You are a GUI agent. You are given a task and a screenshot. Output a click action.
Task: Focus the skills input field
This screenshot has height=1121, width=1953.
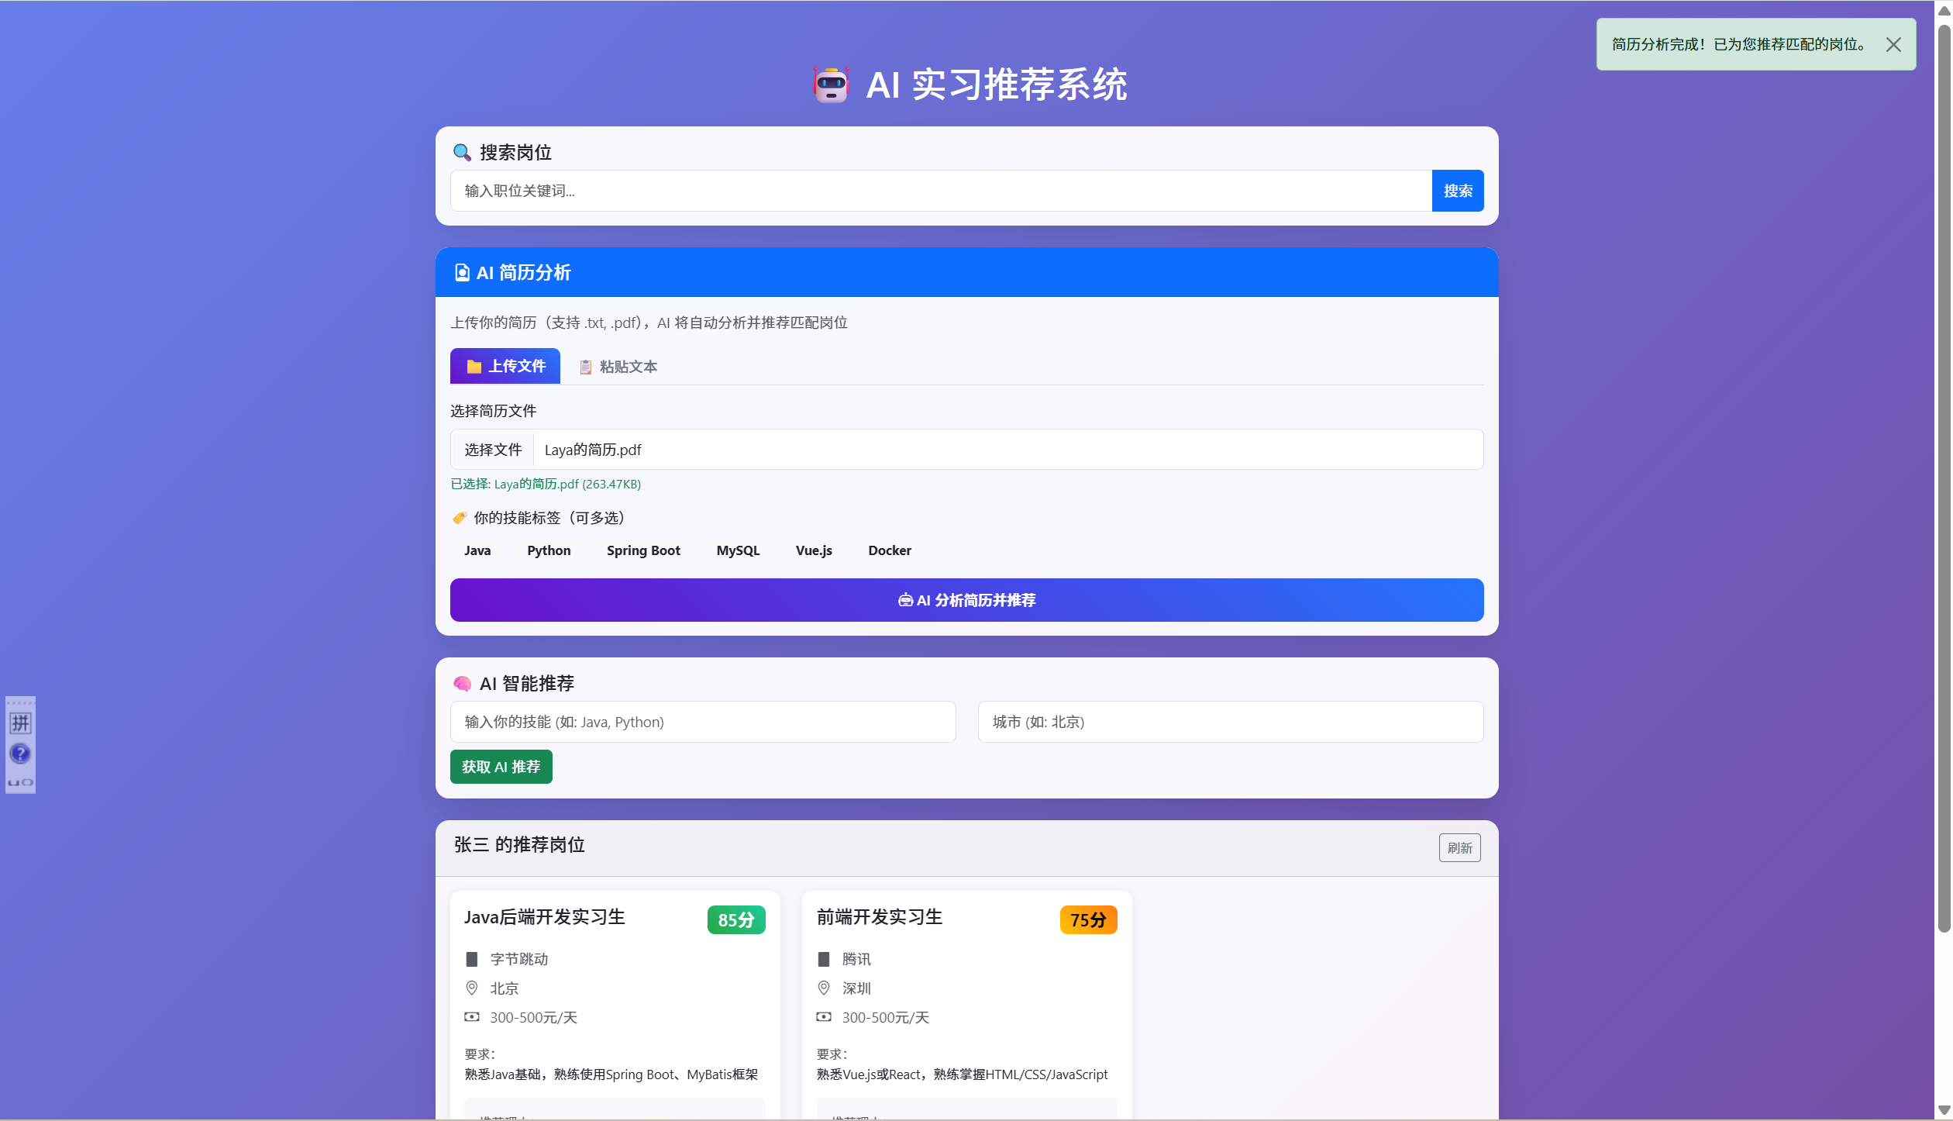click(703, 722)
